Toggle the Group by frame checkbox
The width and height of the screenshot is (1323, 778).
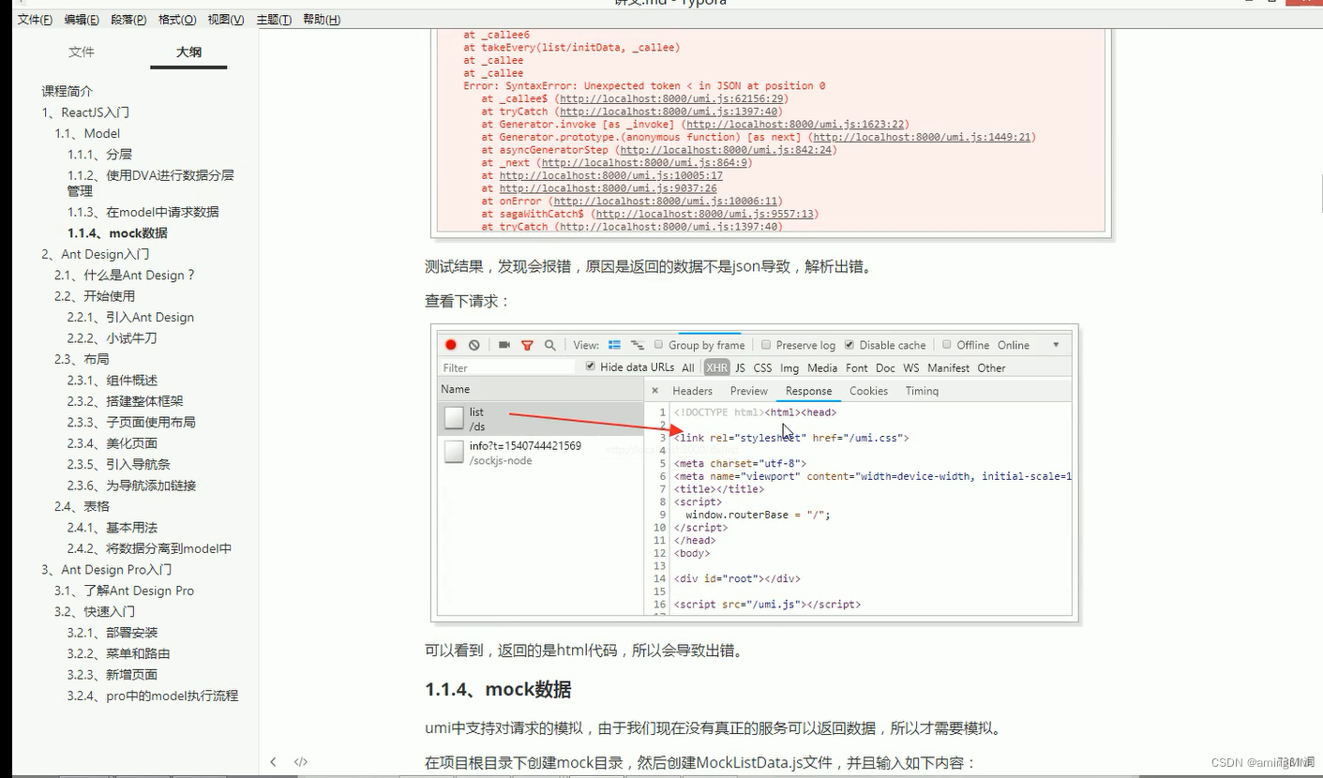pos(659,345)
